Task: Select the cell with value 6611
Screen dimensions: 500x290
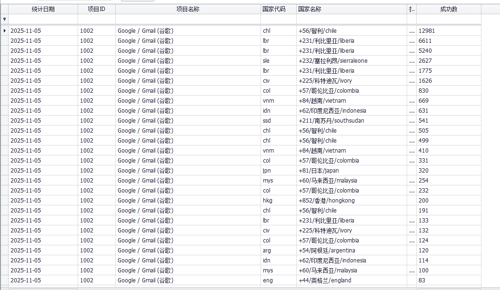Action: 449,41
